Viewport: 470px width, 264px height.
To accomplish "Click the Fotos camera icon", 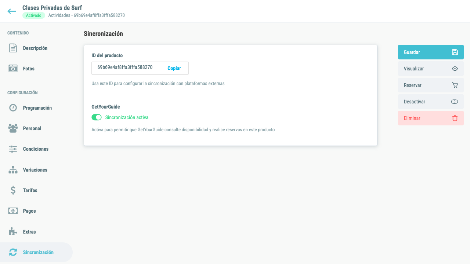I will pos(13,69).
